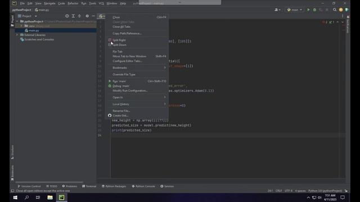The height and width of the screenshot is (202, 360).
Task: Open the File menu
Action: [x=22, y=3]
